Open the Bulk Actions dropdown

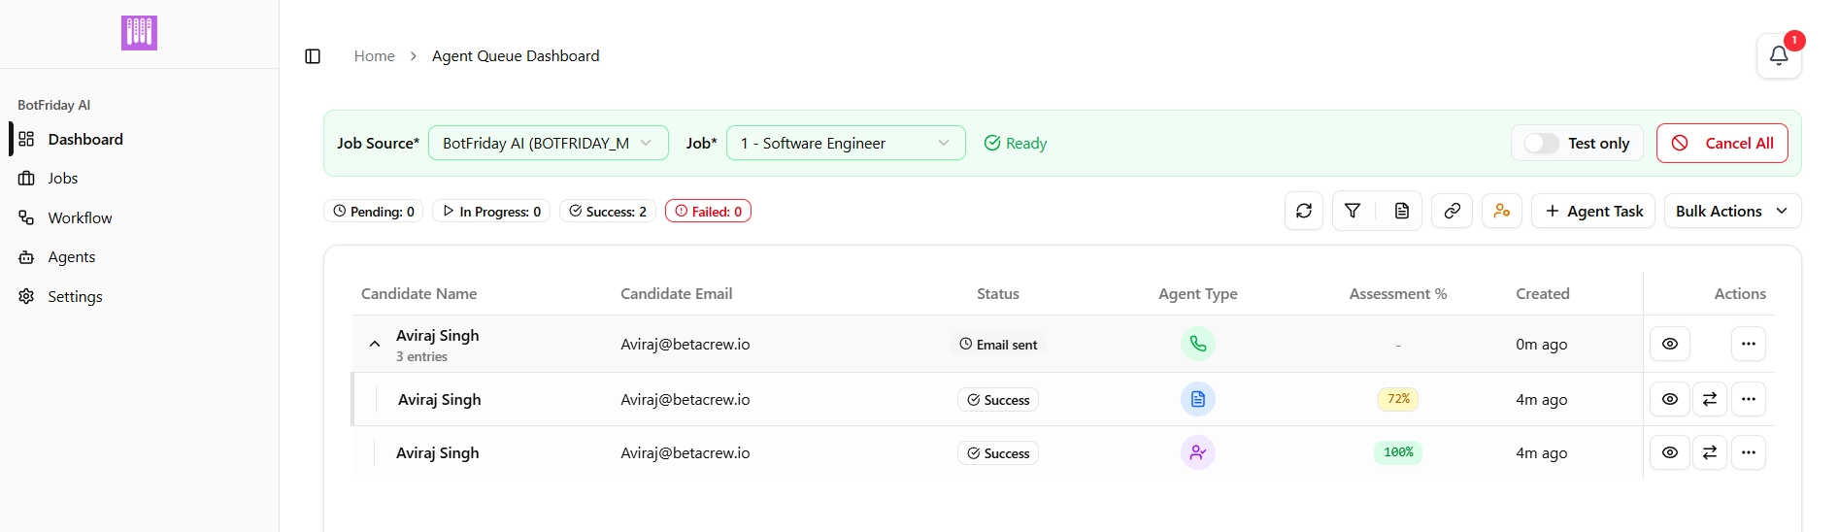(1732, 211)
